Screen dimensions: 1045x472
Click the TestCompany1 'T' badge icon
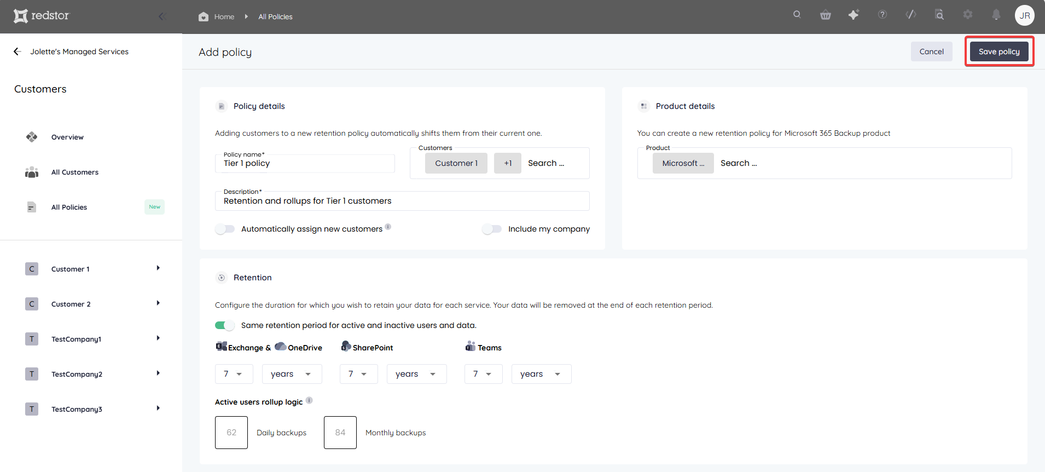tap(32, 339)
